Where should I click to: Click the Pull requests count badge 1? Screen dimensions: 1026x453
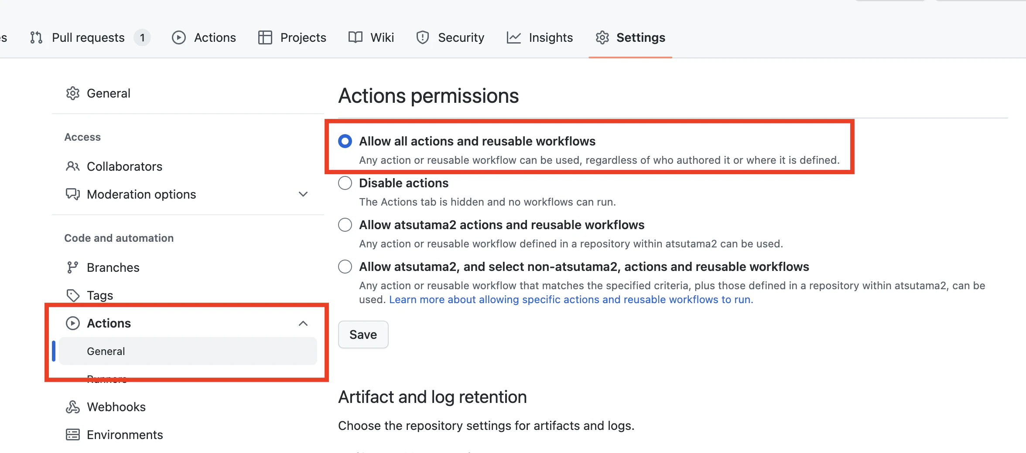[142, 37]
